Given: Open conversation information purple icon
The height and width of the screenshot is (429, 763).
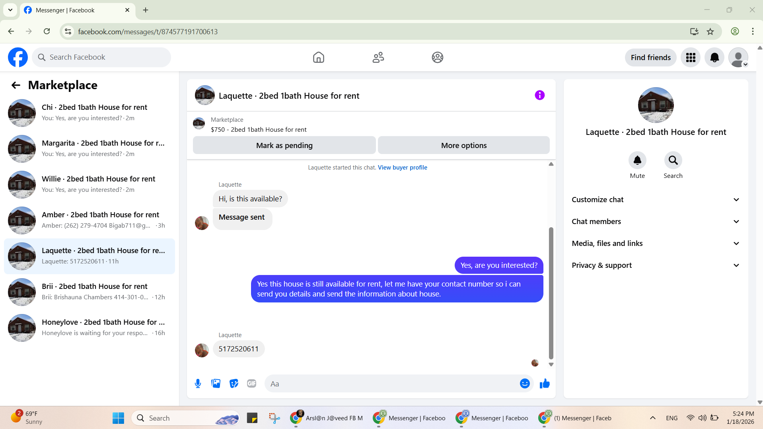Looking at the screenshot, I should pos(539,95).
